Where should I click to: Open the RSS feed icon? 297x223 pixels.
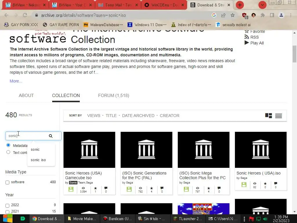tap(247, 37)
